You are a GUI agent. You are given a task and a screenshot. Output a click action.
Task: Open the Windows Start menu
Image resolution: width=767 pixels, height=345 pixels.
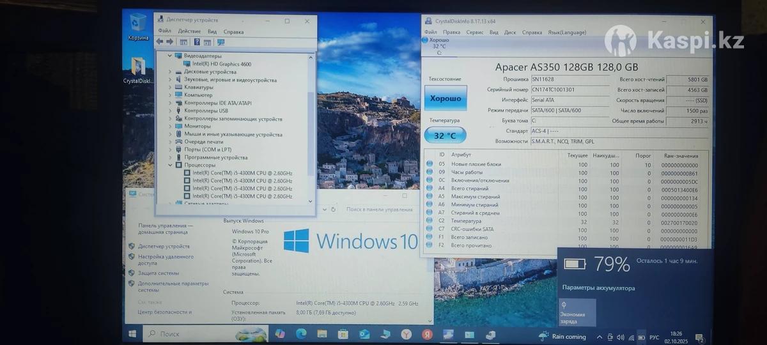133,334
